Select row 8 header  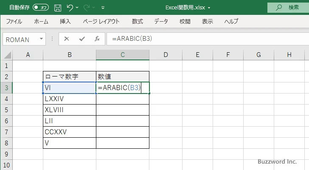click(6, 143)
